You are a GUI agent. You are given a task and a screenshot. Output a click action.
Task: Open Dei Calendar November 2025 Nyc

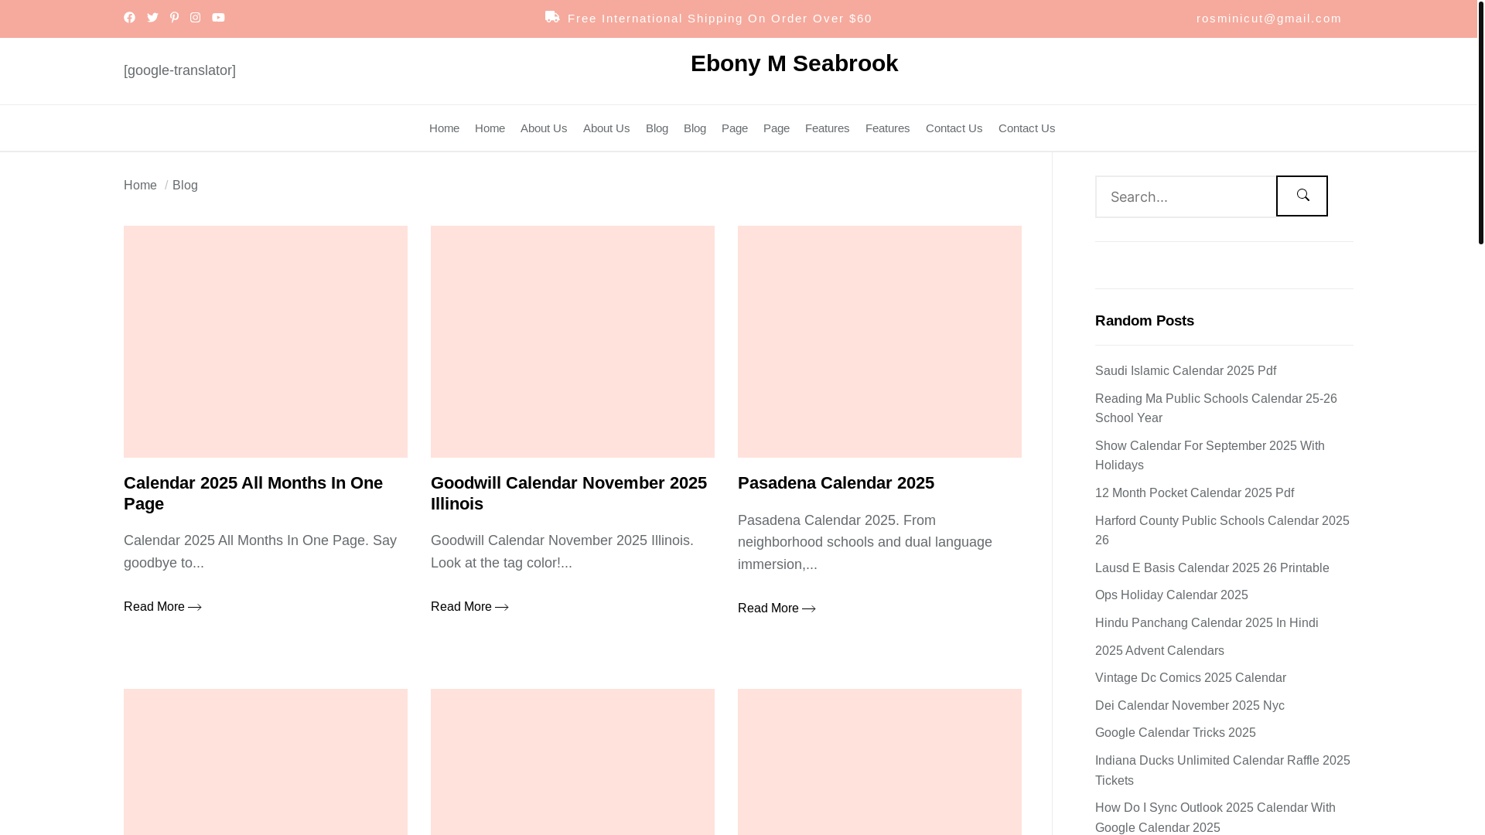click(x=1190, y=706)
